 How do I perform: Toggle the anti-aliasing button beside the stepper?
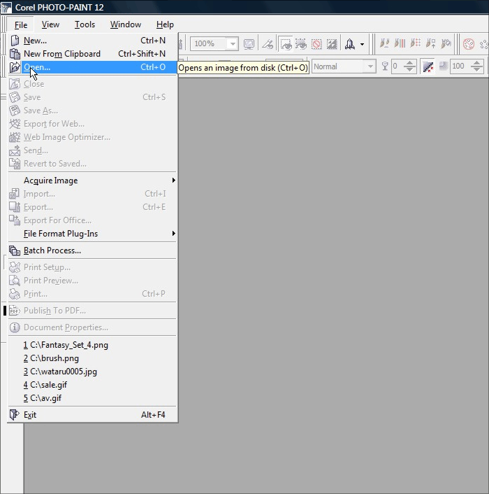coord(428,66)
